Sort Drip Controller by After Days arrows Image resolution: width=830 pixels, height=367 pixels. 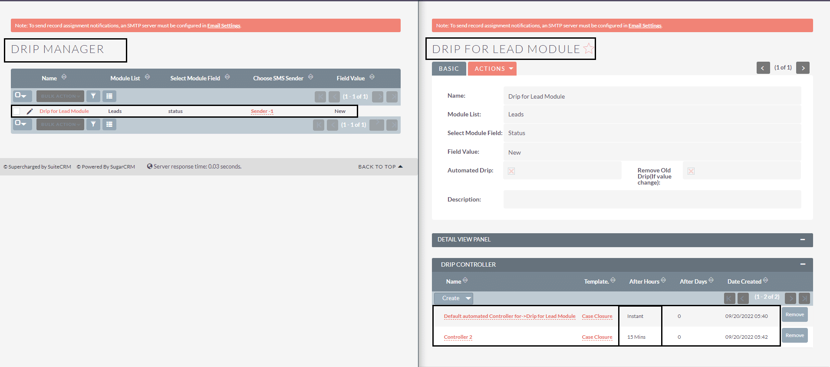(711, 280)
